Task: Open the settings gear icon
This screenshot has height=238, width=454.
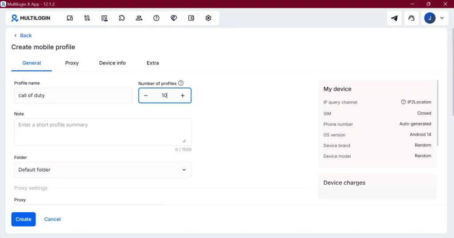Action: (208, 18)
